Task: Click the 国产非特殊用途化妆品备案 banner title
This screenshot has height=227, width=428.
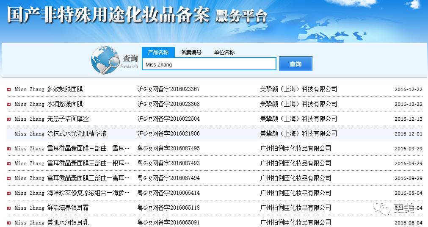Action: [x=109, y=15]
